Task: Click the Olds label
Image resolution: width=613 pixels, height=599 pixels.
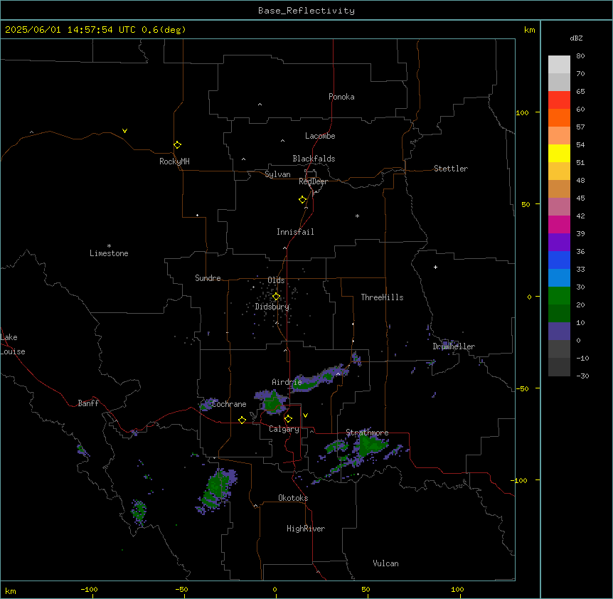Action: pos(276,280)
